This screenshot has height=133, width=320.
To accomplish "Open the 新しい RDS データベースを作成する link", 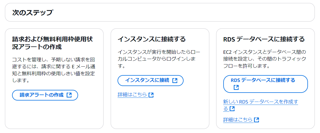I will 261,105.
